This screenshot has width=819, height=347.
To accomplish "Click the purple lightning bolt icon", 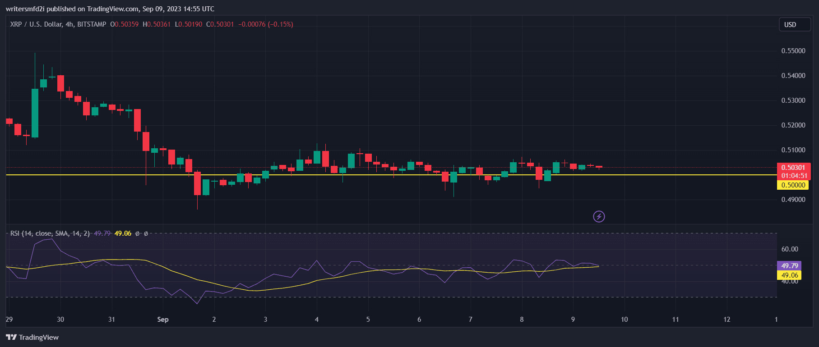I will (x=599, y=217).
